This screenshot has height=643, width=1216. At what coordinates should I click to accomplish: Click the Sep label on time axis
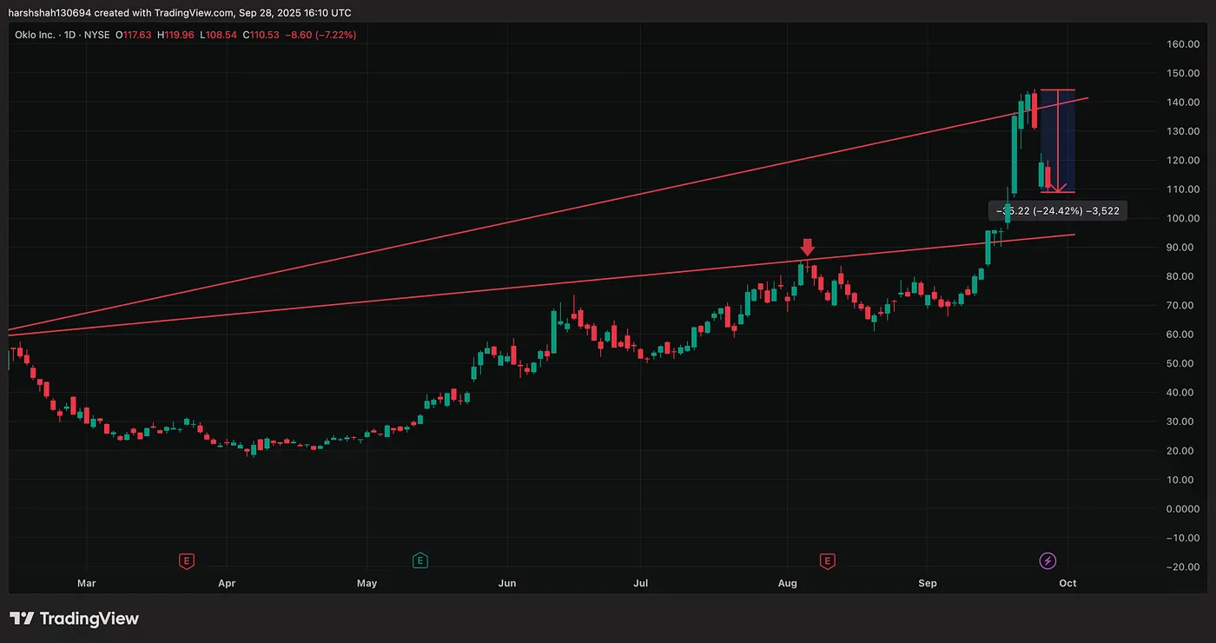(928, 583)
